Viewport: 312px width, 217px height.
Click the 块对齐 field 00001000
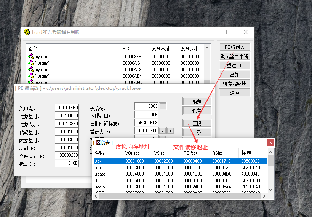pyautogui.click(x=67, y=147)
